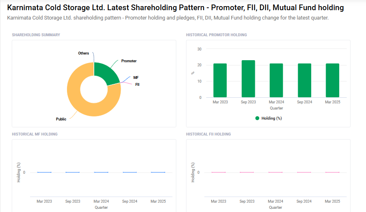The width and height of the screenshot is (366, 212).
Task: Click the Sep 2024 marker in MF chart
Action: point(130,172)
